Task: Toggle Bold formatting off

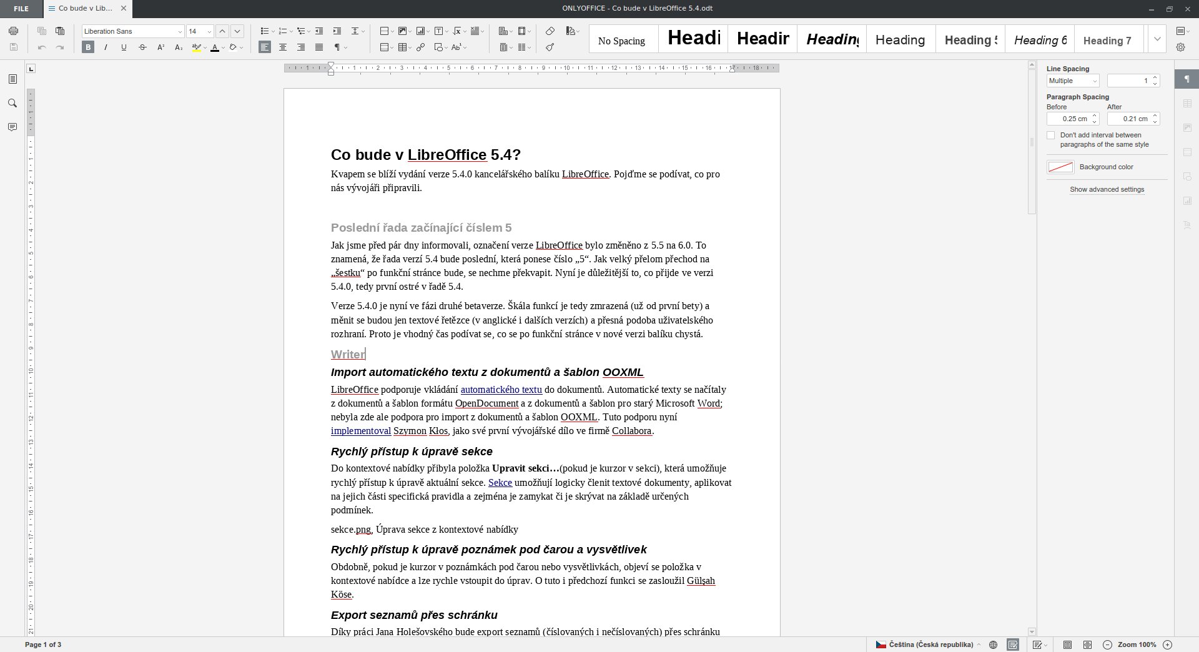Action: tap(88, 47)
